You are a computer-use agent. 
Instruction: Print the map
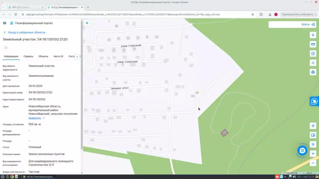[x=313, y=72]
